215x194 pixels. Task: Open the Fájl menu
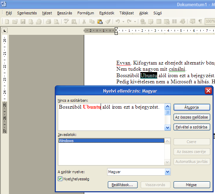pos(9,13)
